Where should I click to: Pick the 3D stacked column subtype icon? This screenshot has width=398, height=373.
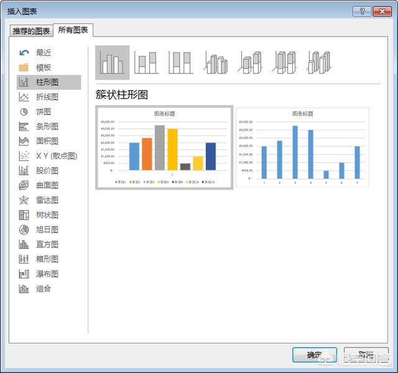click(x=251, y=63)
